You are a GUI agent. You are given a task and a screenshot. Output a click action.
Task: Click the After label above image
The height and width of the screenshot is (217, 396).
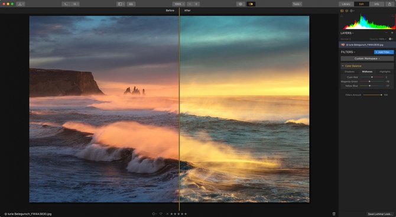[187, 11]
